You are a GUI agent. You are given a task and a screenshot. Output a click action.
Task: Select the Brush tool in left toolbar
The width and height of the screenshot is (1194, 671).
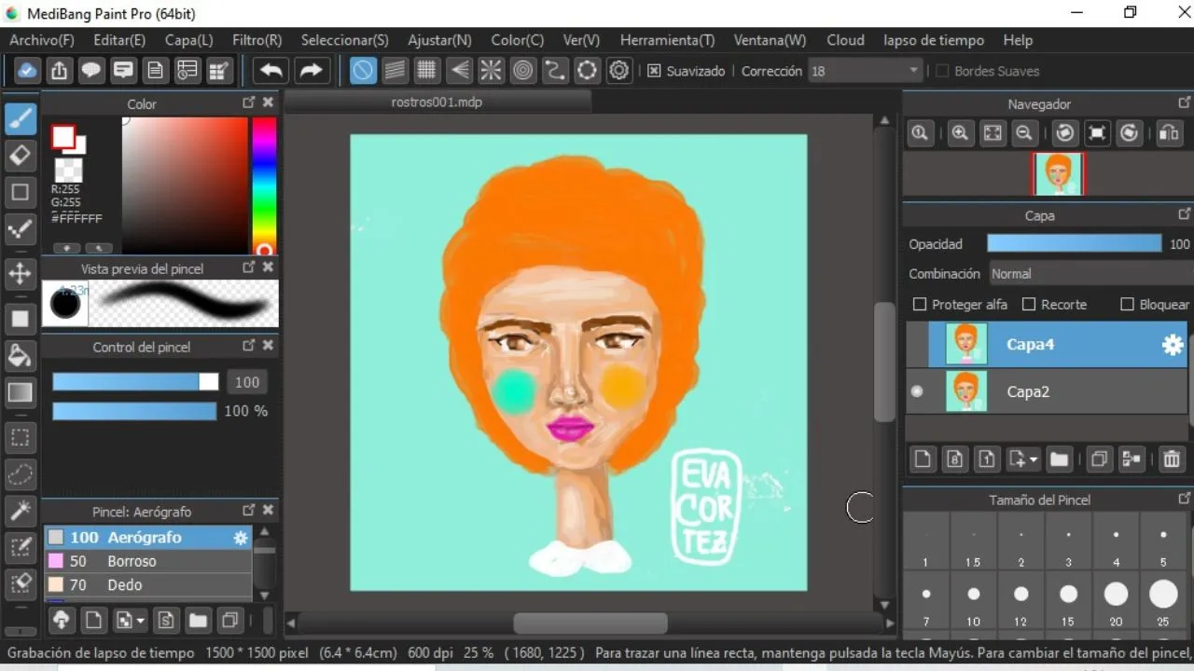coord(21,118)
